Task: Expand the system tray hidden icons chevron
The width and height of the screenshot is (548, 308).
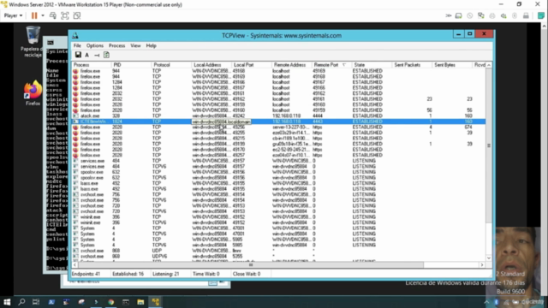Action: click(486, 302)
